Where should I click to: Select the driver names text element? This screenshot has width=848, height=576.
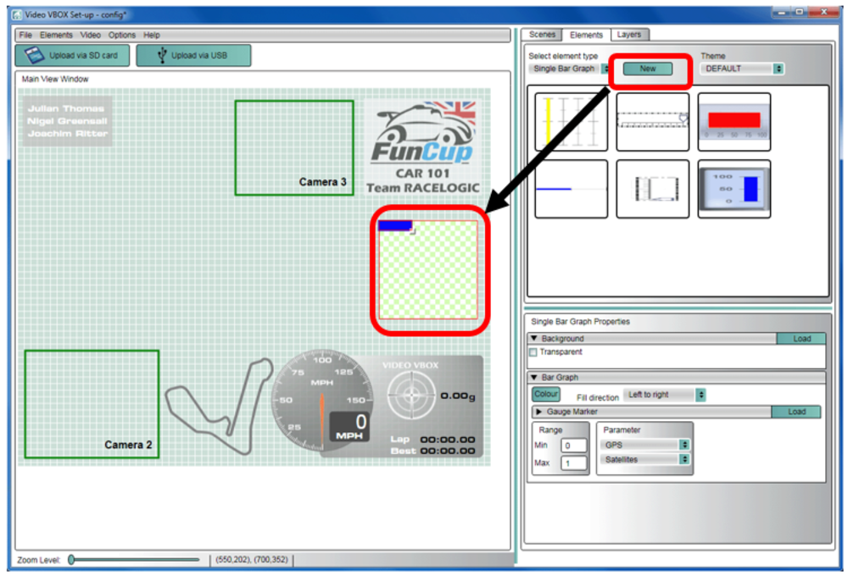[68, 121]
